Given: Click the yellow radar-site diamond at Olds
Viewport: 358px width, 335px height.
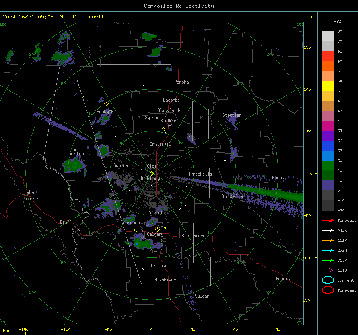Looking at the screenshot, I should click(152, 174).
